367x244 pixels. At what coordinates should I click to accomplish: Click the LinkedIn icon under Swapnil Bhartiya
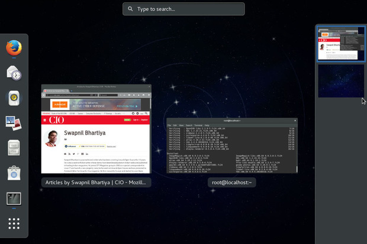[87, 154]
